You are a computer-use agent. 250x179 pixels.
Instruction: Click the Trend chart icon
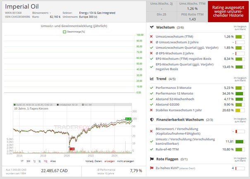click(x=152, y=79)
